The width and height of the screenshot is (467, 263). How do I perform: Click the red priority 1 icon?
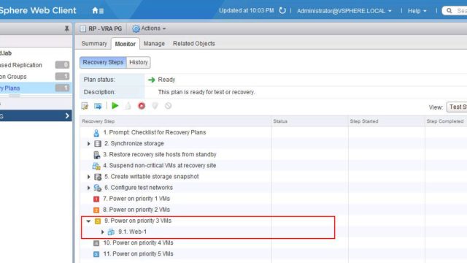point(96,199)
